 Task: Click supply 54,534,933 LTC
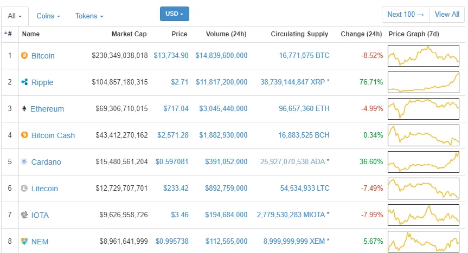pyautogui.click(x=305, y=188)
